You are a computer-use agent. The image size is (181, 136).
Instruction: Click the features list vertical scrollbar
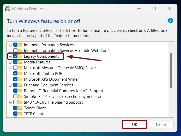pos(171,70)
